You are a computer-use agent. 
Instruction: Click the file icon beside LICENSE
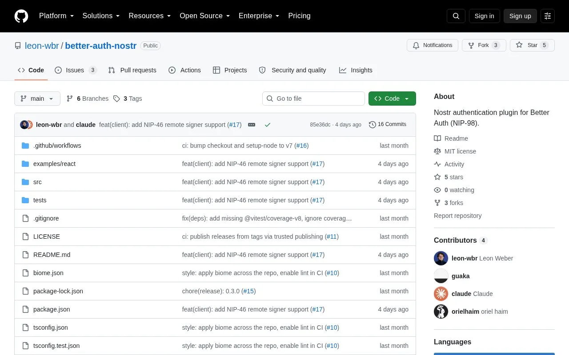click(x=25, y=237)
